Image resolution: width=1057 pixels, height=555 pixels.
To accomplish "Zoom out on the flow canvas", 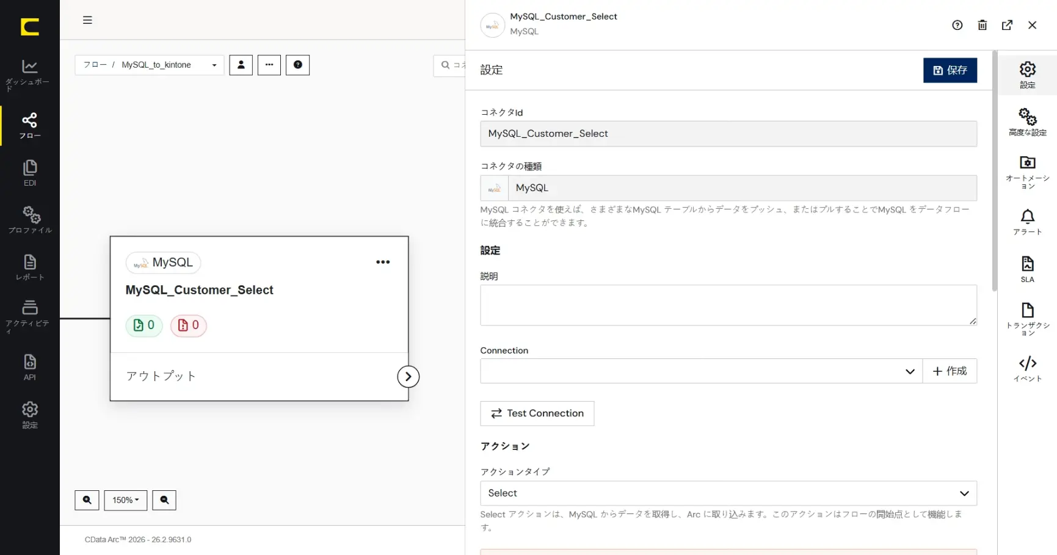I will [164, 500].
